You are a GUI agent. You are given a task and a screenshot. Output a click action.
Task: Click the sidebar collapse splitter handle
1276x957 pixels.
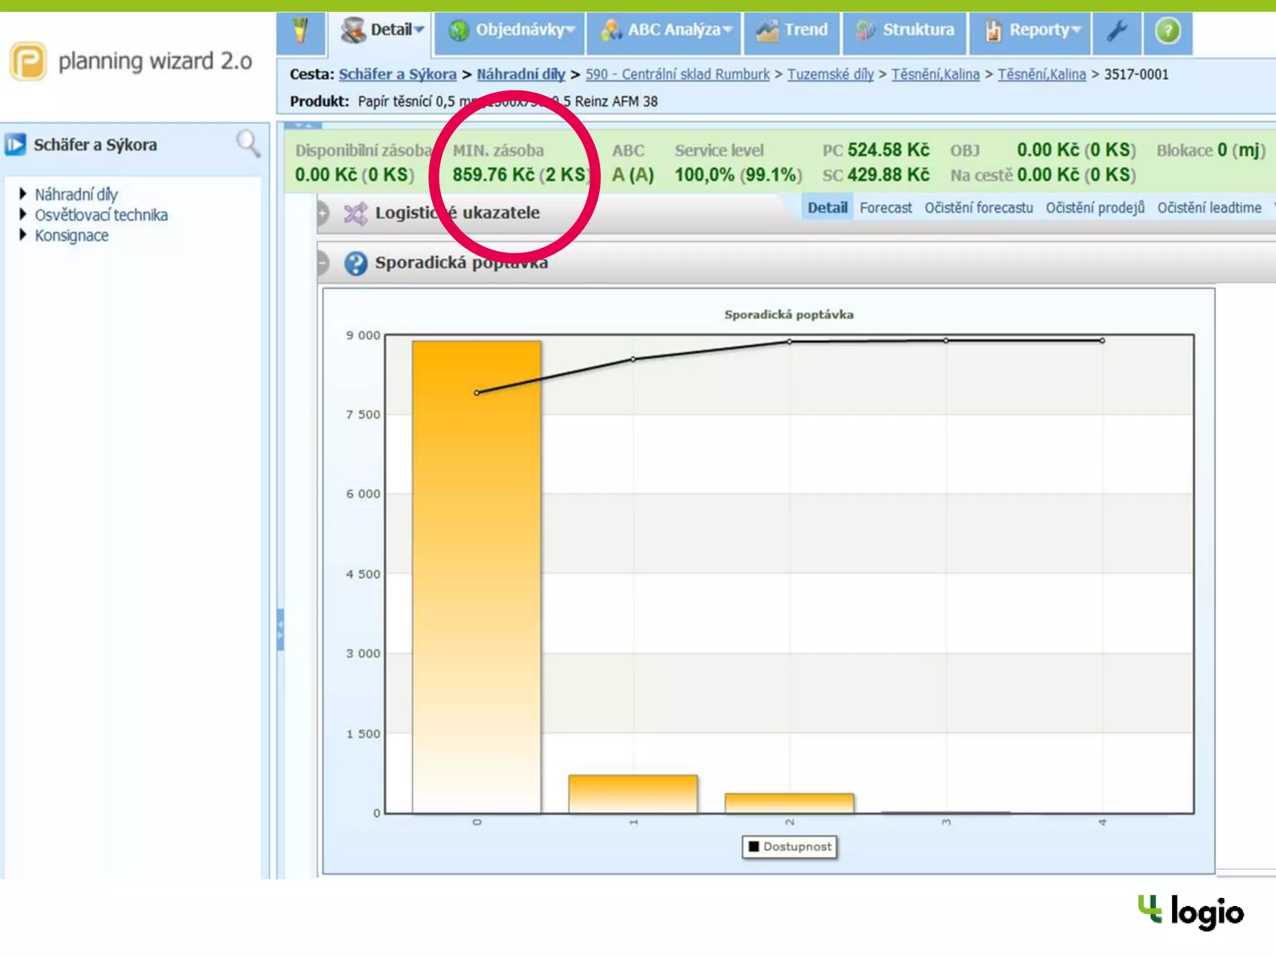point(280,629)
